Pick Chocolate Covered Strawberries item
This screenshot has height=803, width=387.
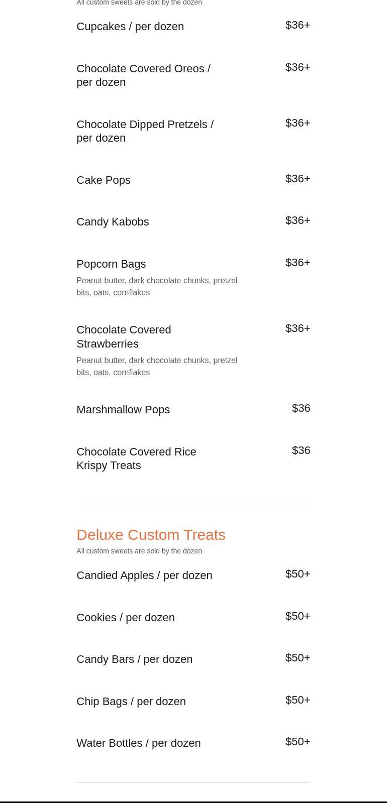(x=124, y=336)
